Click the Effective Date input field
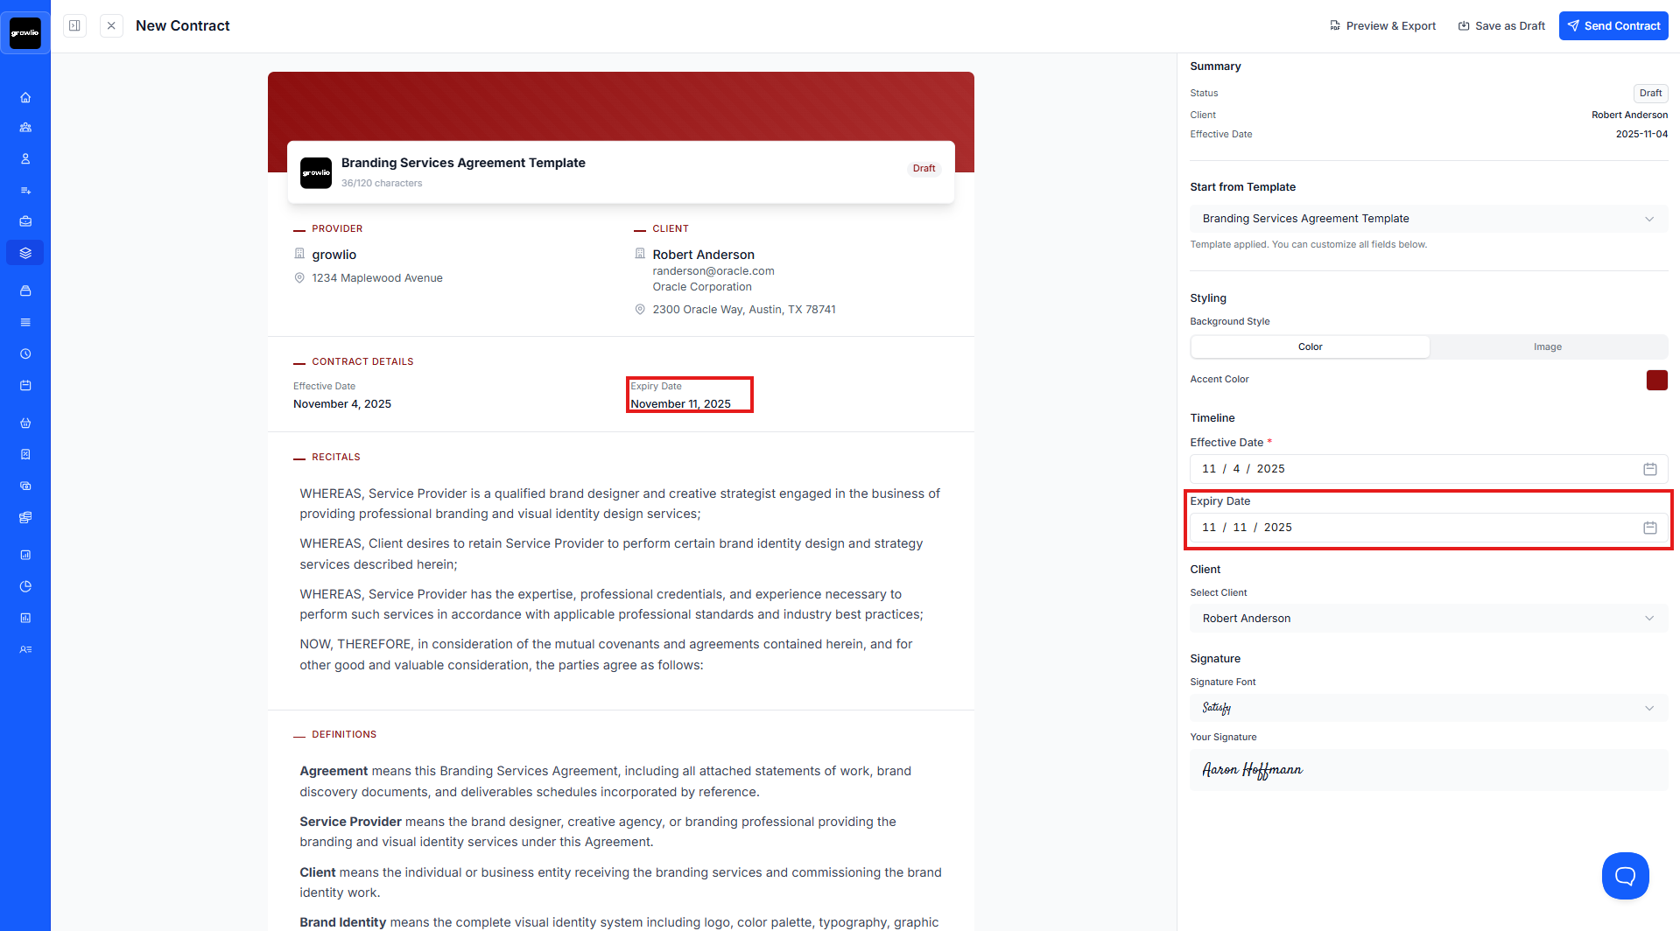Screen dimensions: 1680x931 coord(1429,469)
